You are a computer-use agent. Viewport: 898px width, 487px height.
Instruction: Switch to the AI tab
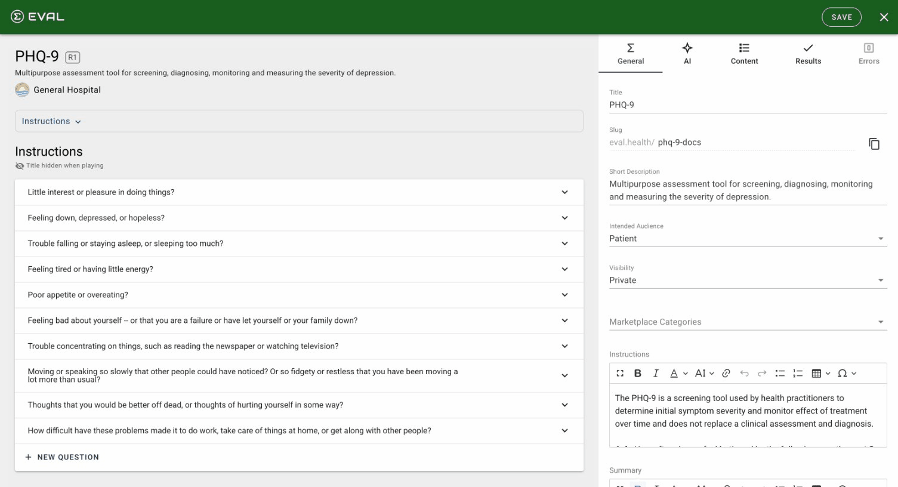click(x=687, y=54)
